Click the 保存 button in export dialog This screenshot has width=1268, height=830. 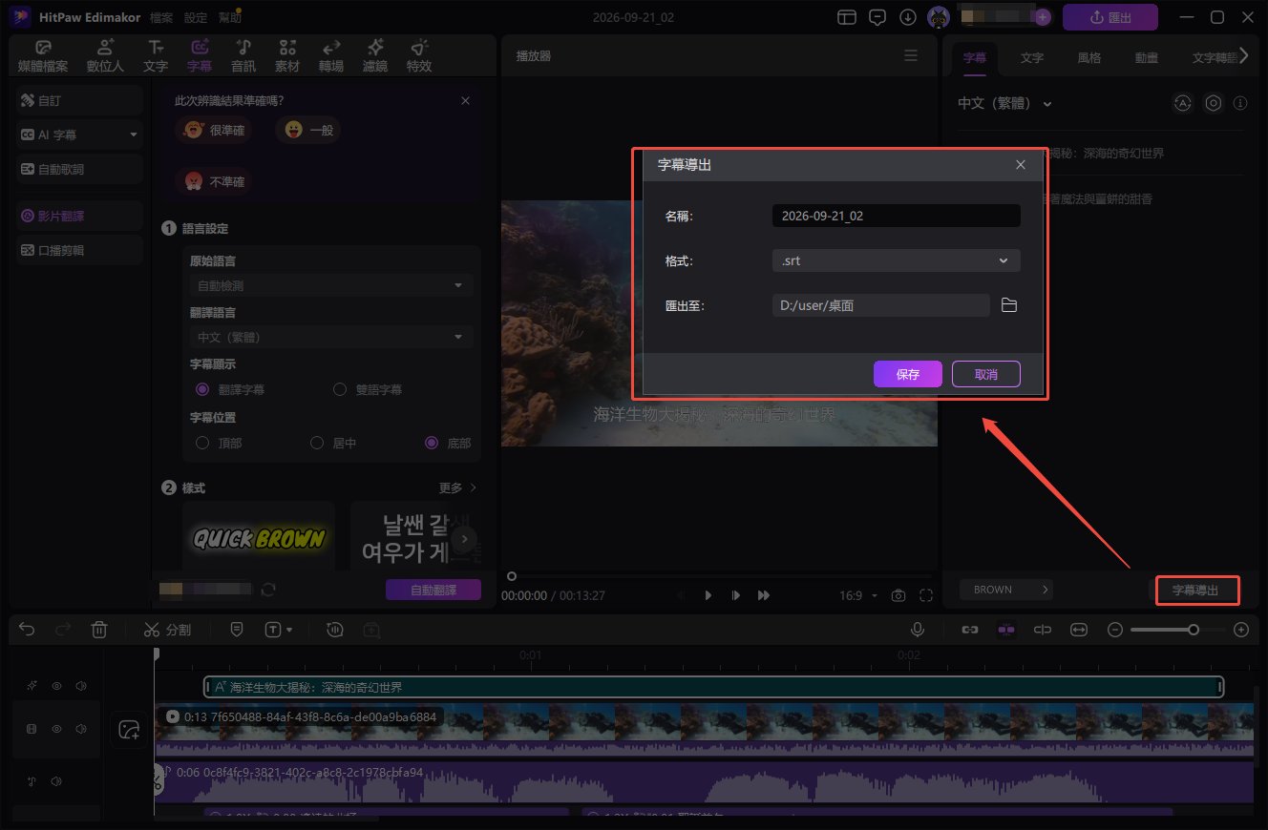coord(908,374)
